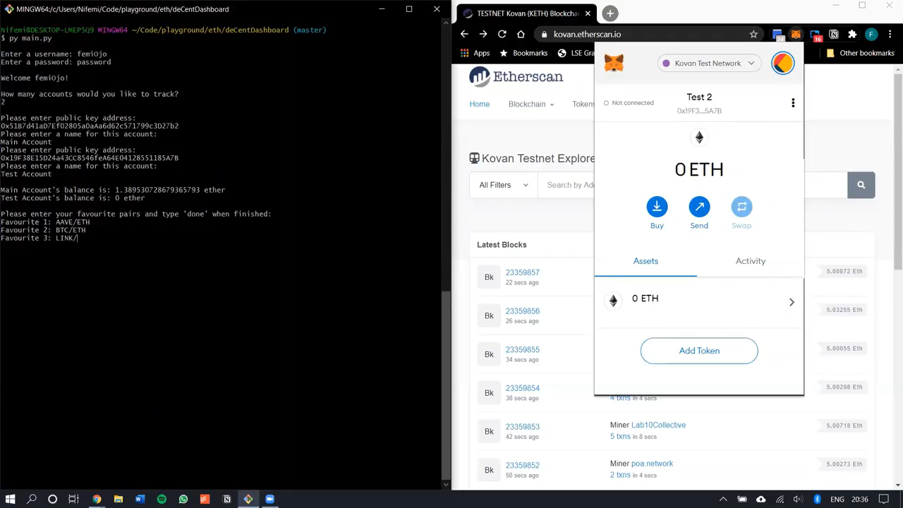
Task: Click the Not connected status in MetaMask
Action: tap(629, 103)
